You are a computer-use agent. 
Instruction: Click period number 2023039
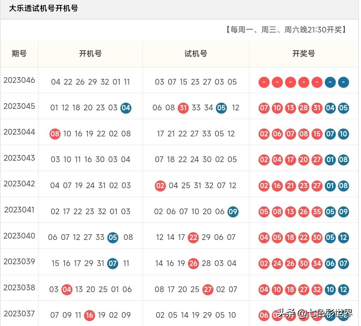pyautogui.click(x=19, y=261)
